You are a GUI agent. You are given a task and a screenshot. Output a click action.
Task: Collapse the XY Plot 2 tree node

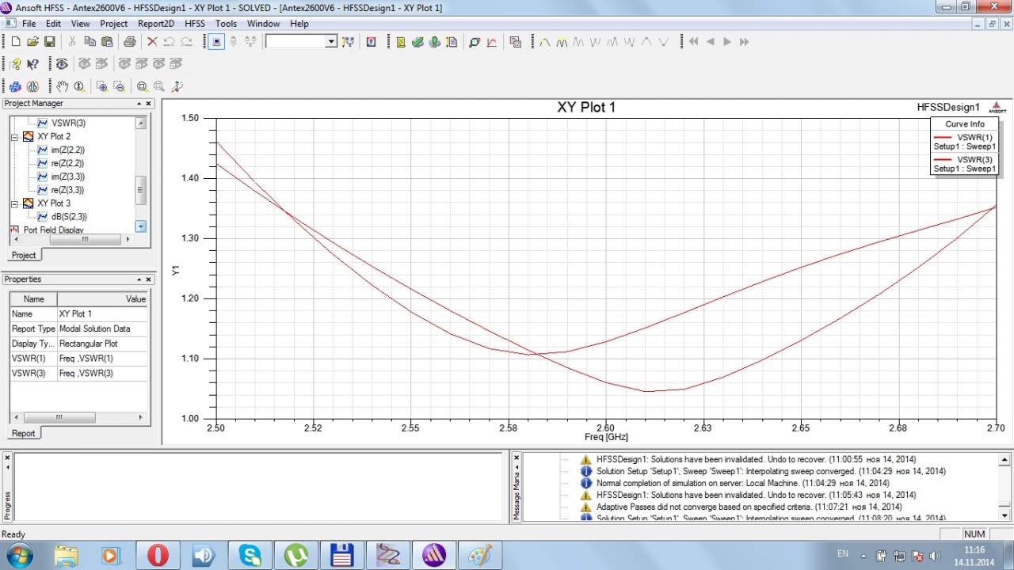14,137
